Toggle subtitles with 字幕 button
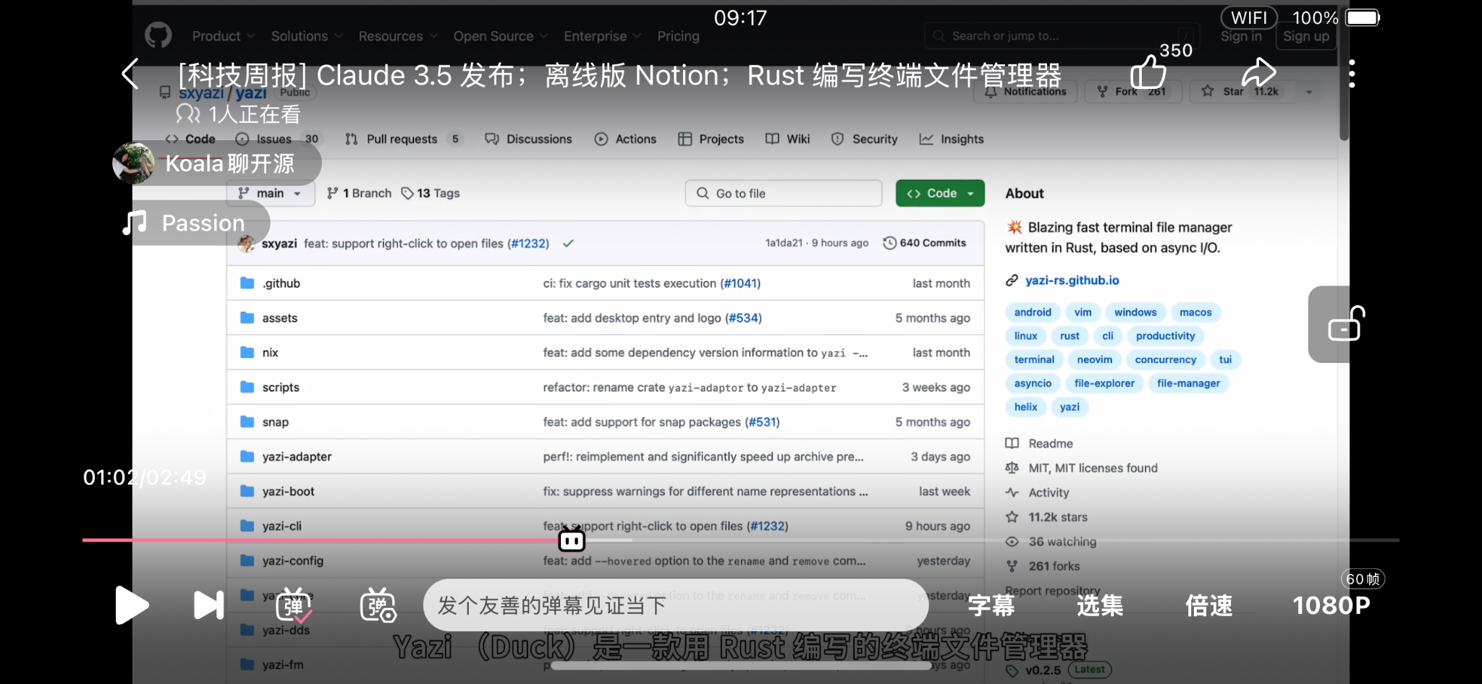The image size is (1482, 684). [x=991, y=605]
